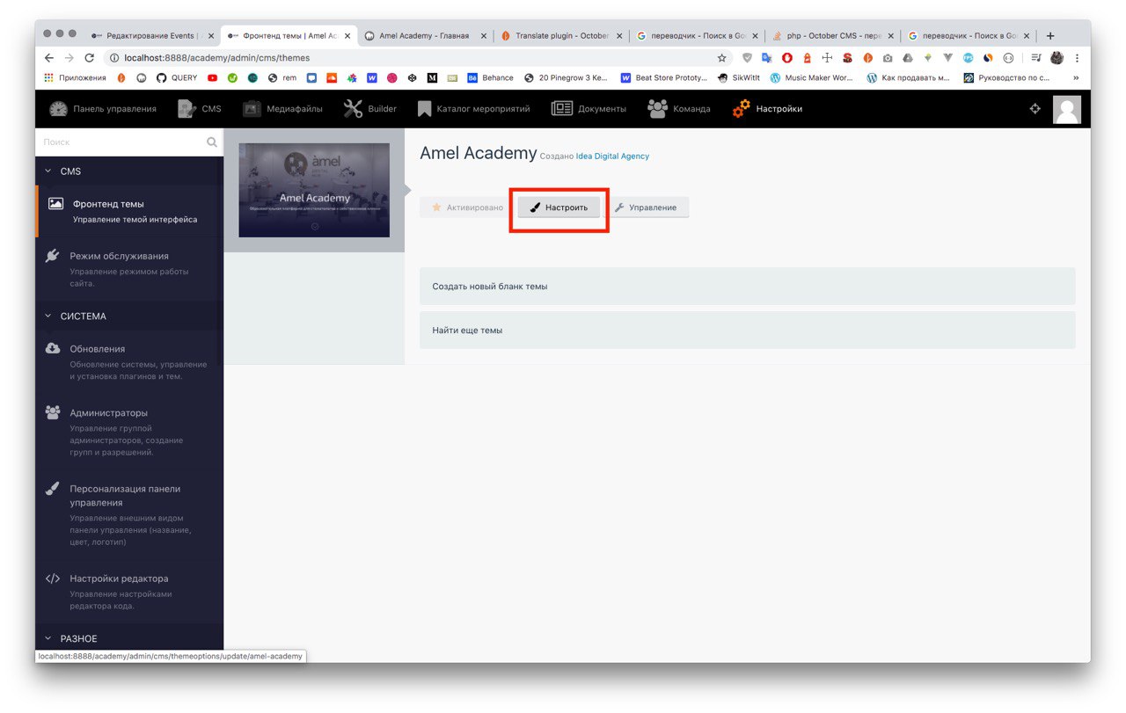
Task: Collapse the CMS sidebar section
Action: (129, 171)
